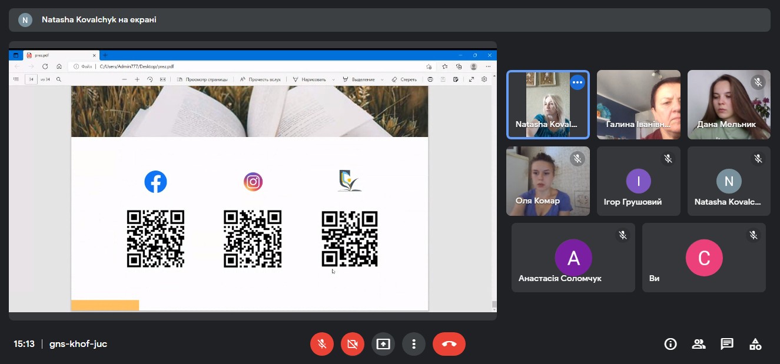Screen dimensions: 780x364
Task: Click the PDF search magnifier icon
Action: coord(59,79)
